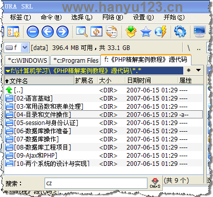Click the list with star toolbar icon

tap(13, 32)
